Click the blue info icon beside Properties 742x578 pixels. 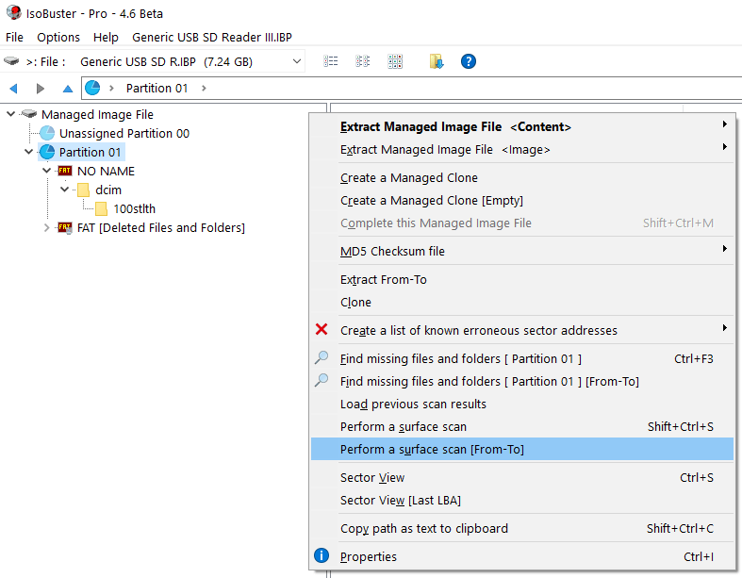[322, 555]
